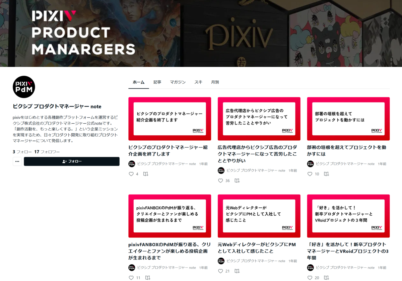Open thumbnail of 元Webディレクター article
402x281 pixels.
259,216
